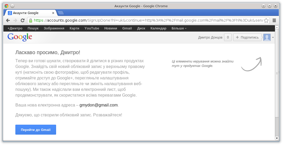Select Диск in the Google bar

point(141,28)
